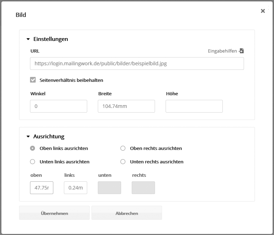Click the URL input field
This screenshot has width=274, height=235.
[x=137, y=64]
